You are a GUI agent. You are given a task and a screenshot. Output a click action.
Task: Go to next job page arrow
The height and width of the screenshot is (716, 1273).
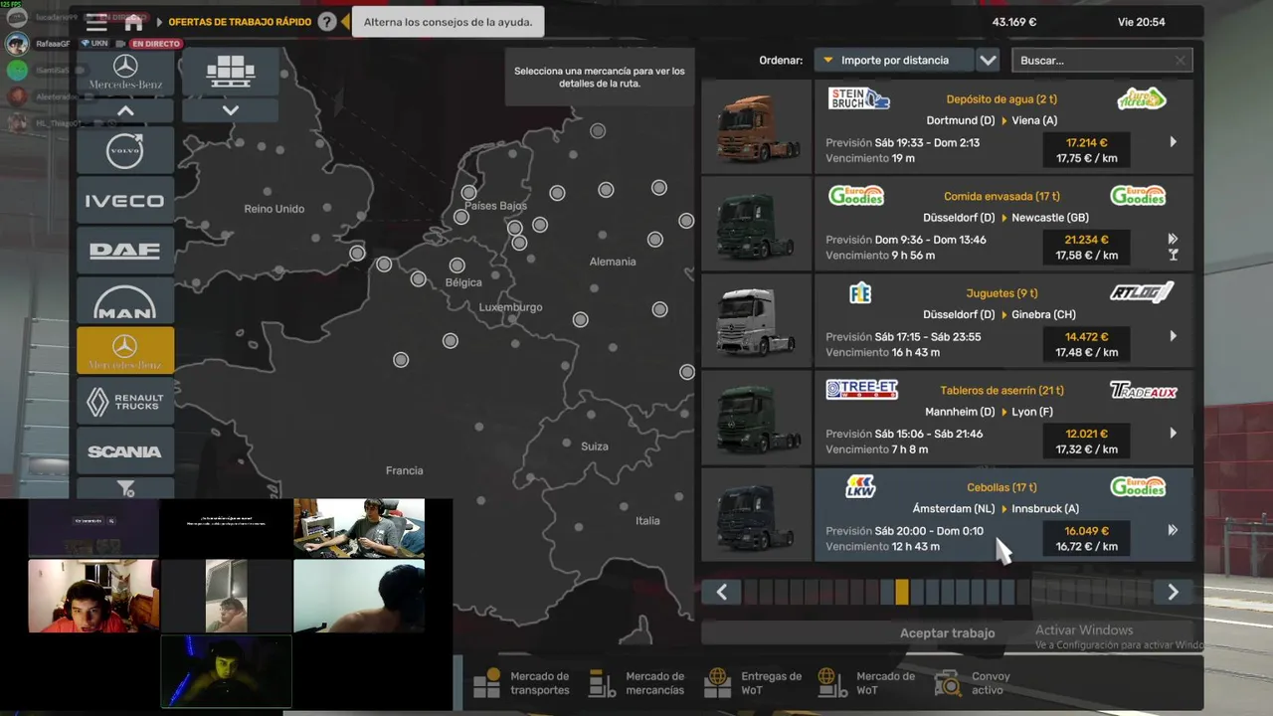pyautogui.click(x=1173, y=593)
